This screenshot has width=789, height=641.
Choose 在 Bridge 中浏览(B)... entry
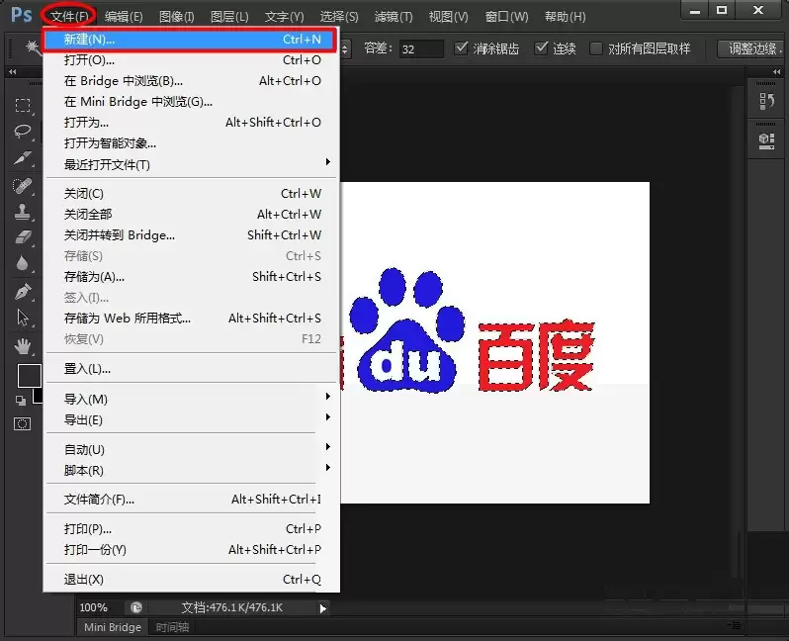[x=192, y=80]
